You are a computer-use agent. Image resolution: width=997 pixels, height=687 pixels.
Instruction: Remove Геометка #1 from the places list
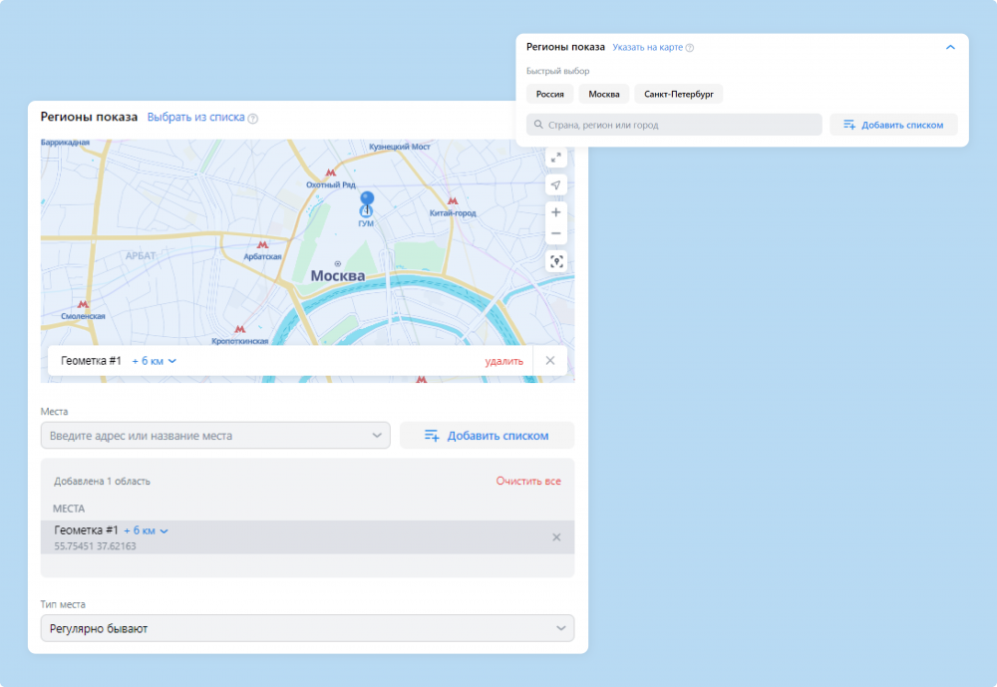point(556,537)
